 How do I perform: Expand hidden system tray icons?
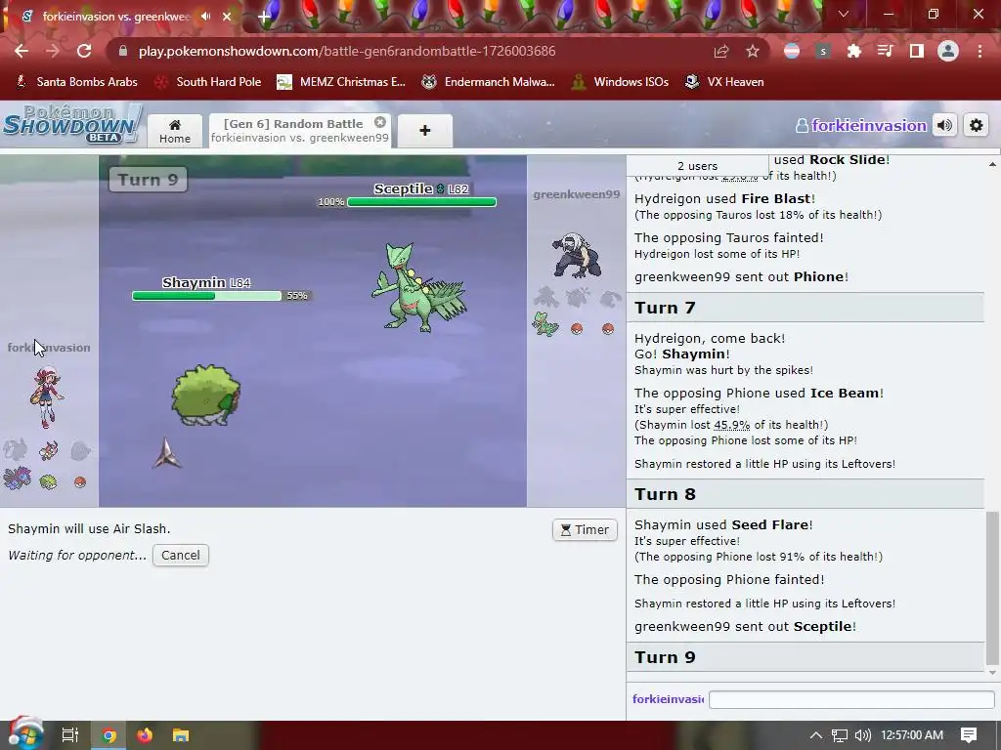point(816,735)
